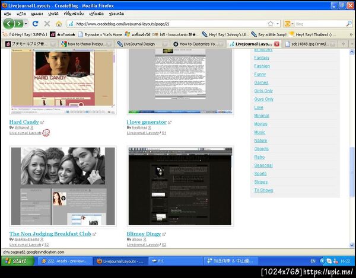Viewport: 356px width, 278px height.
Task: Open the first Thai menu (File)
Action: [x=8, y=14]
